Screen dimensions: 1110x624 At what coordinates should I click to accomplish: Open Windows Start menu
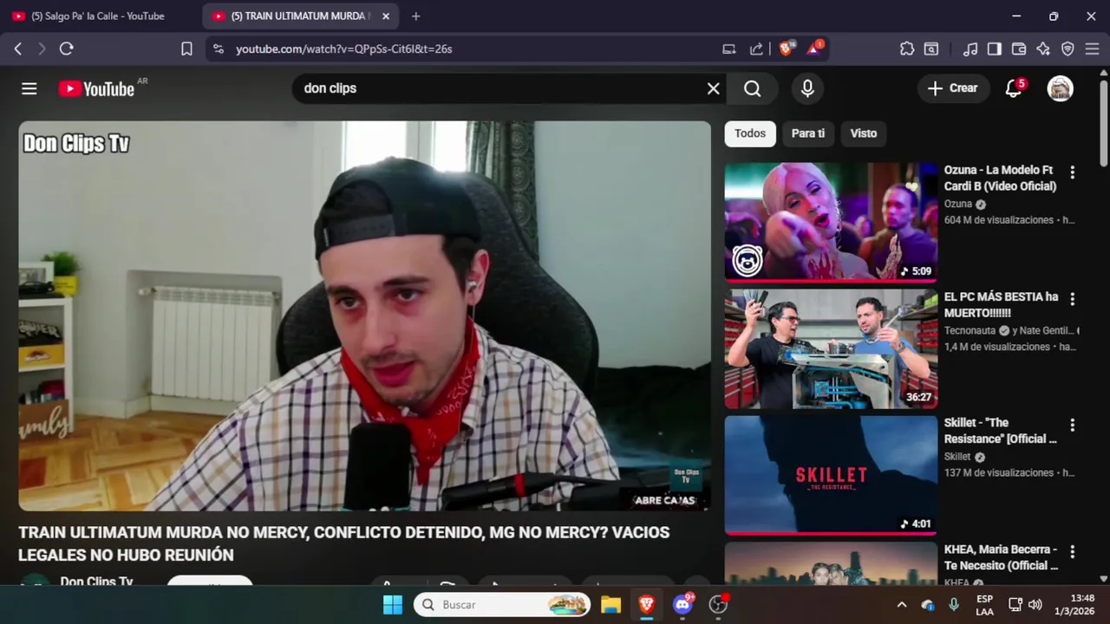(393, 604)
